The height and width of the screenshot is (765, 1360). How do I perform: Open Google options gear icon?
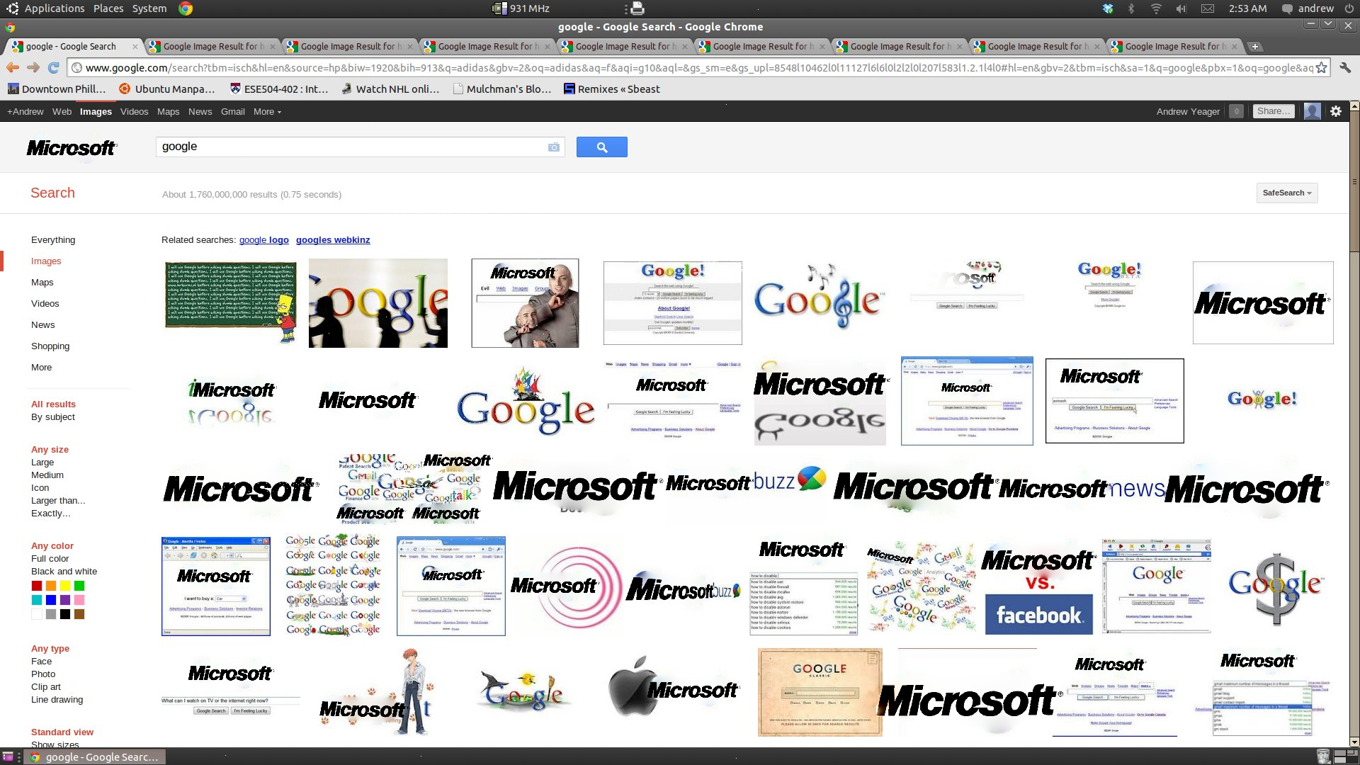pos(1336,111)
